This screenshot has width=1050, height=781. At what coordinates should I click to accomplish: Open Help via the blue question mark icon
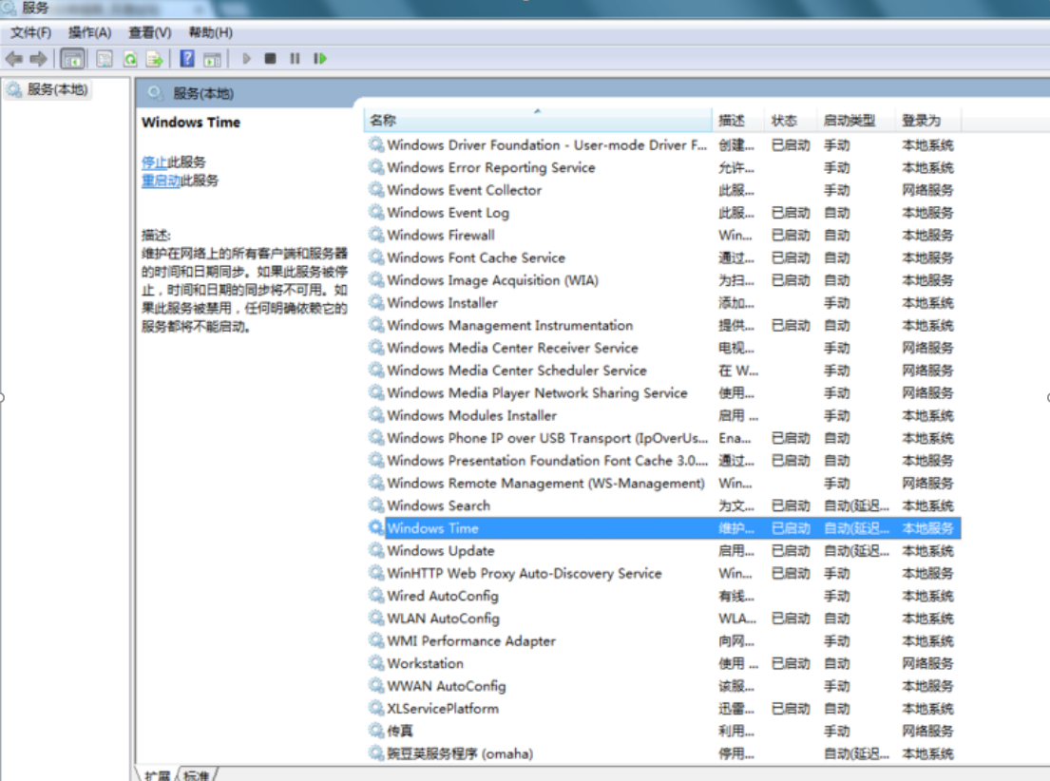click(x=186, y=60)
